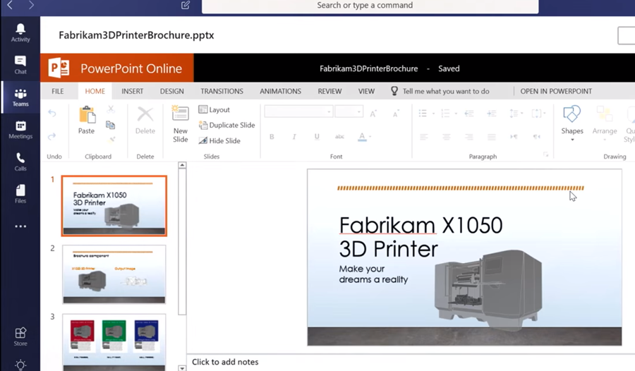Click the lightbulb feedback icon in sidebar
The image size is (635, 371).
coord(20,365)
